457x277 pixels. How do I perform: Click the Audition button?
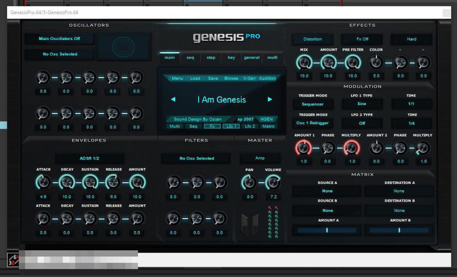point(267,78)
